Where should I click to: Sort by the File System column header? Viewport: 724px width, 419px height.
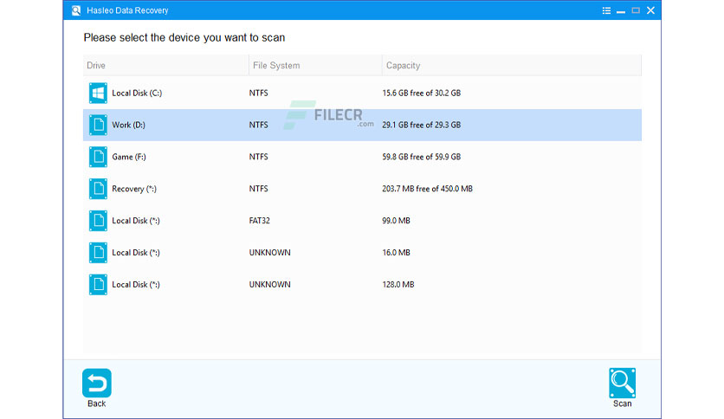(315, 65)
